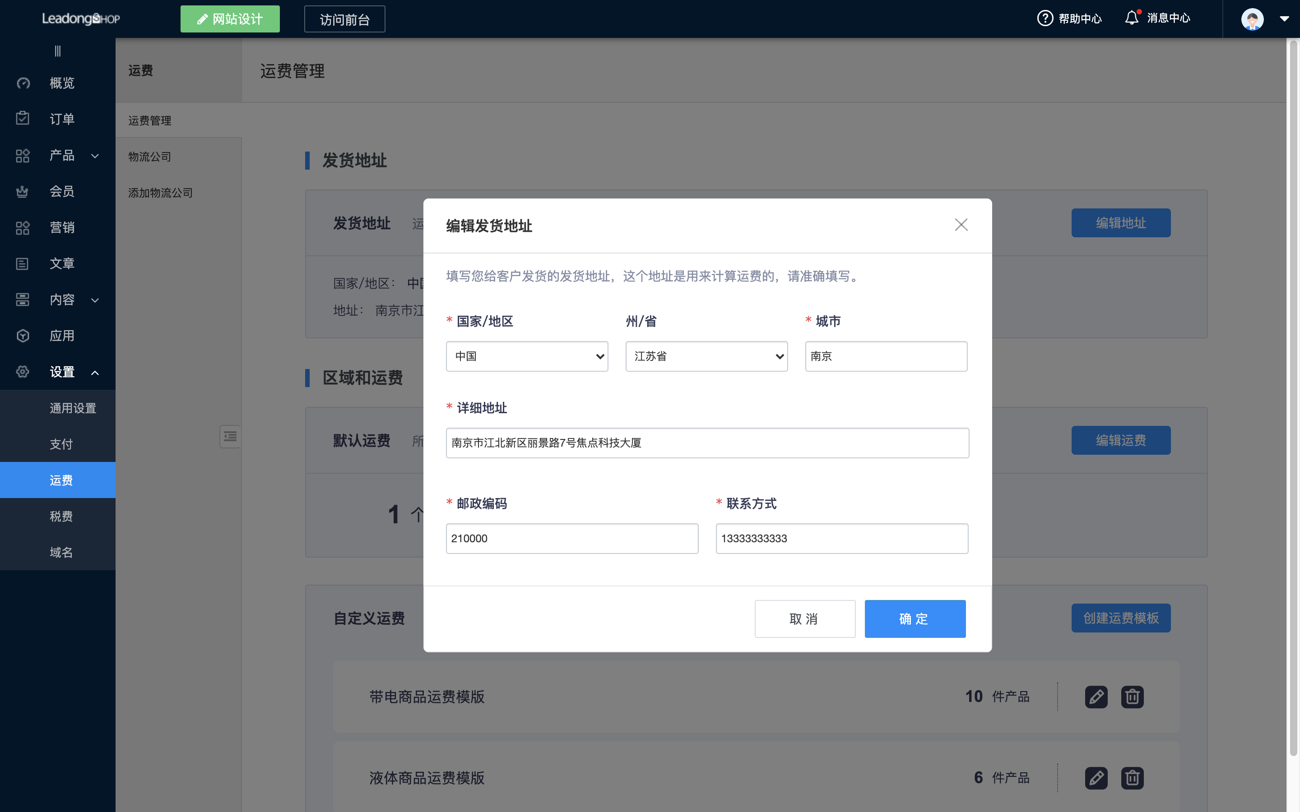Click the 帮助中心 help icon
The height and width of the screenshot is (812, 1300).
(x=1045, y=18)
